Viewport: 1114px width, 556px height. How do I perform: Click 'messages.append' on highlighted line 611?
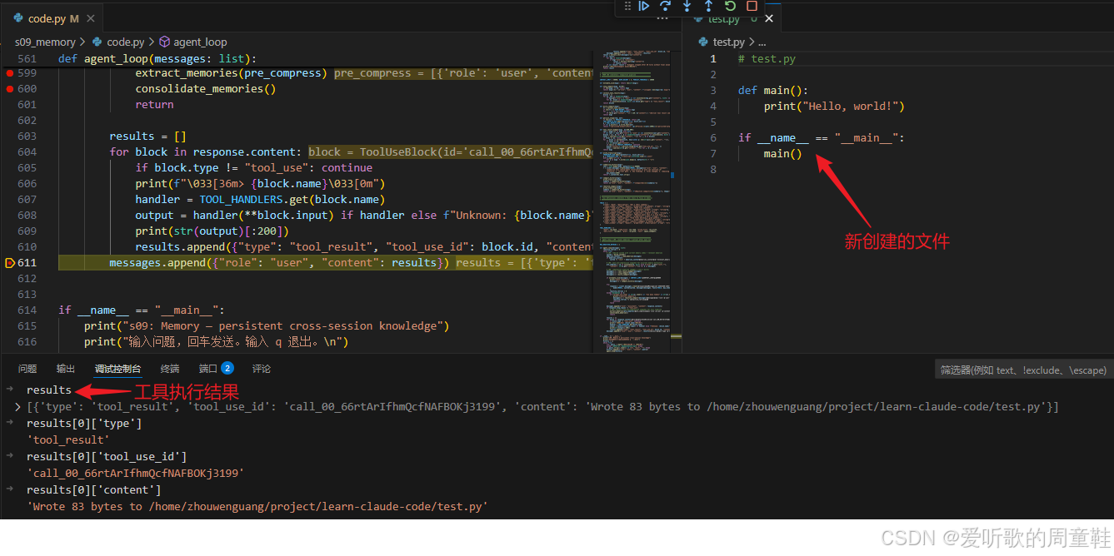tap(158, 263)
